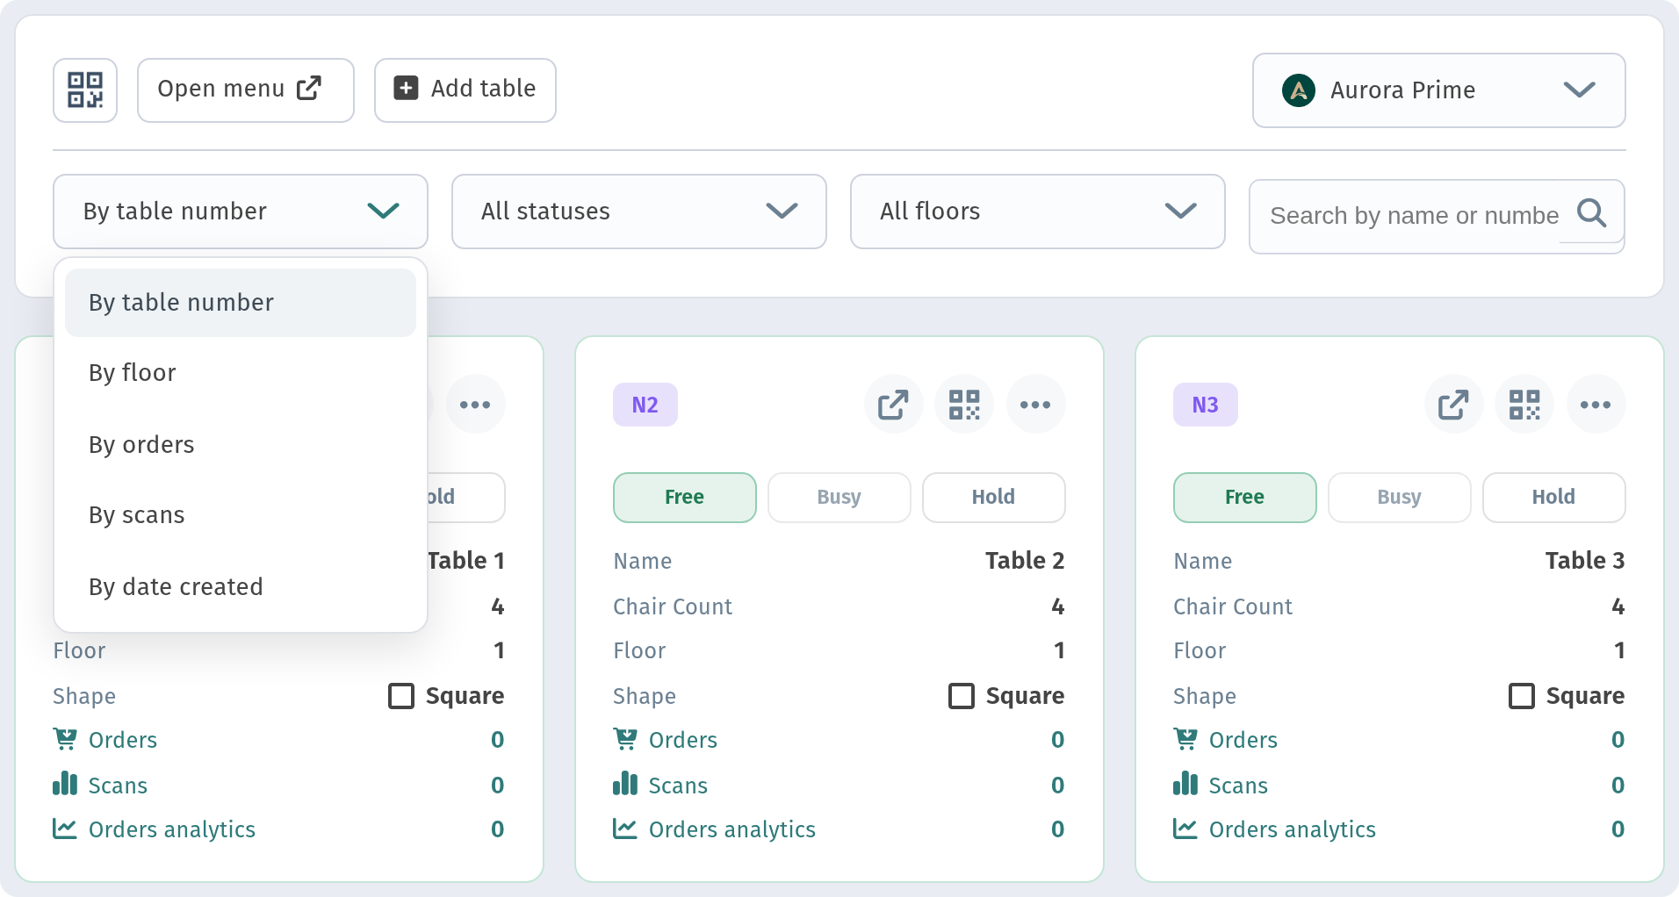Open more options for Table 2

pyautogui.click(x=1035, y=405)
